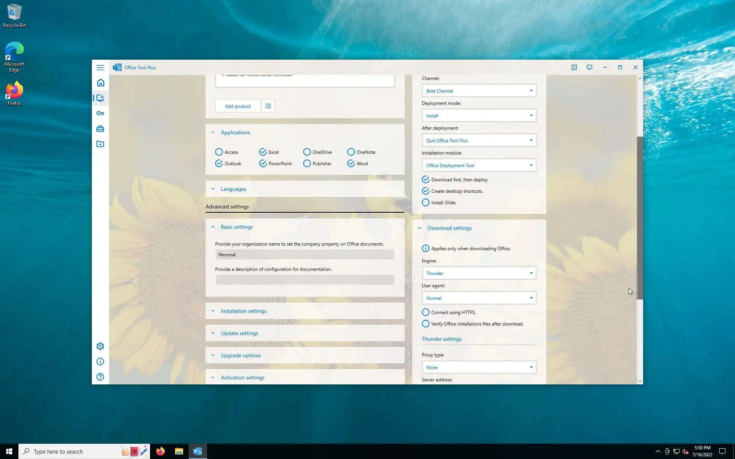
Task: Enable Connect using HTTPS option
Action: [x=425, y=312]
